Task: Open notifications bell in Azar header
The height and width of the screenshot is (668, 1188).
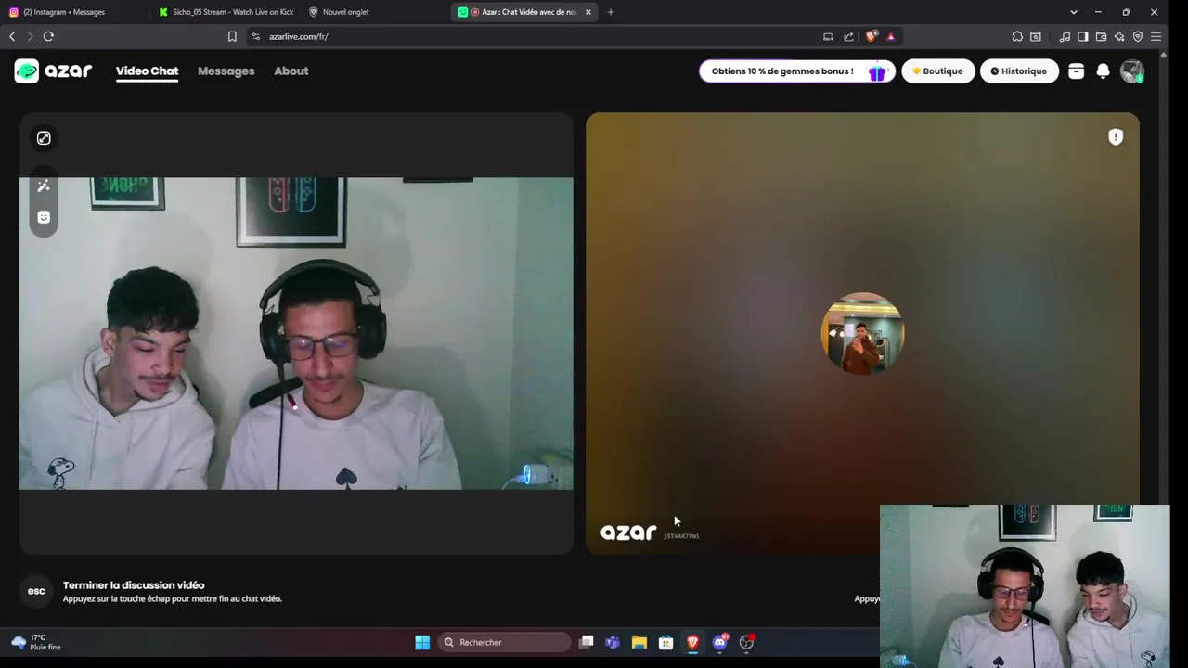Action: 1103,71
